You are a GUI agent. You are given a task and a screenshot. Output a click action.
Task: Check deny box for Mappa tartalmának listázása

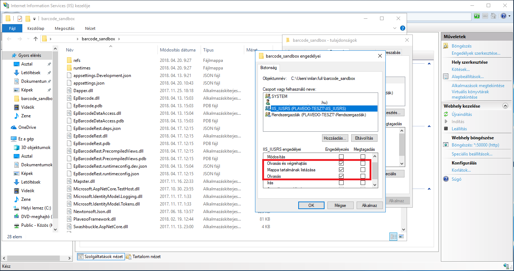coord(363,170)
